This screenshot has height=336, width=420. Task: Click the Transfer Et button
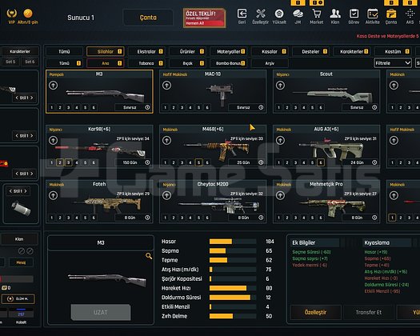[369, 312]
